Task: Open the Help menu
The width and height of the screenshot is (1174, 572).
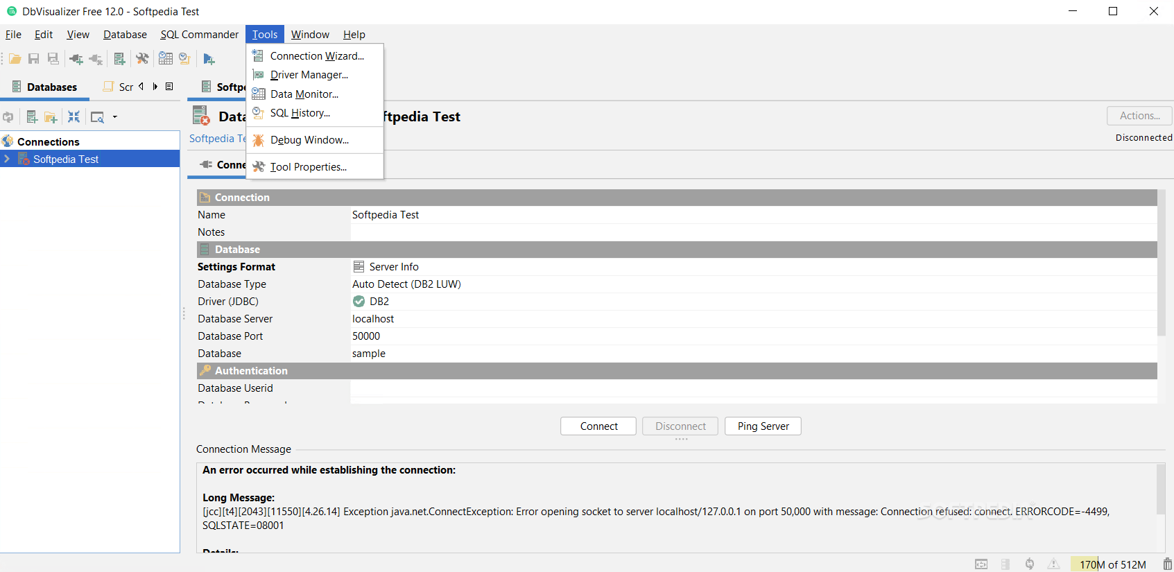Action: [x=354, y=34]
